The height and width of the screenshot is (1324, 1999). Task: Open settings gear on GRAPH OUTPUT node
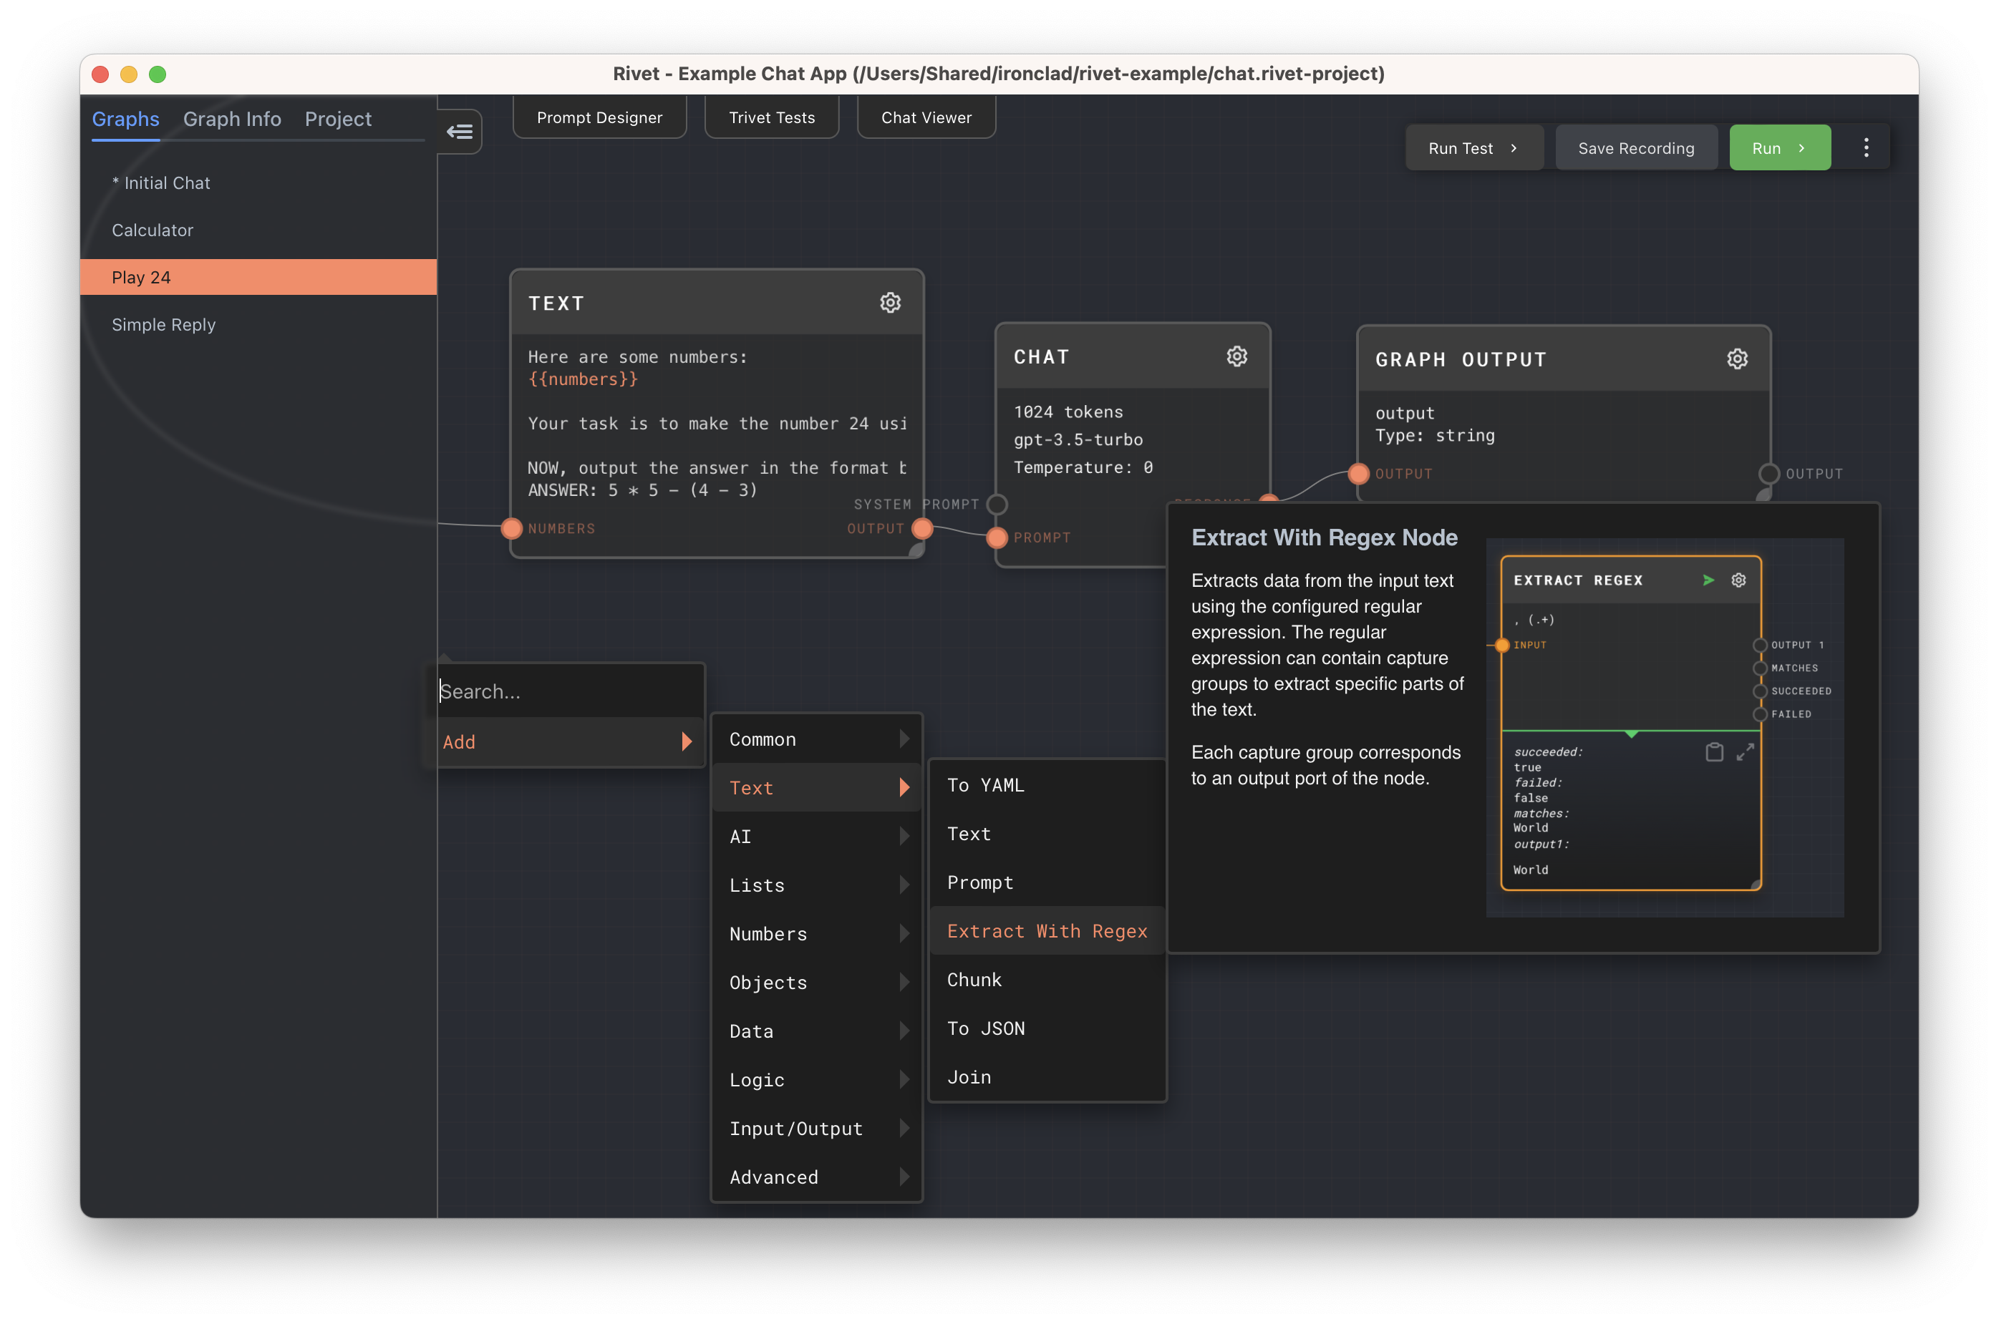point(1736,359)
